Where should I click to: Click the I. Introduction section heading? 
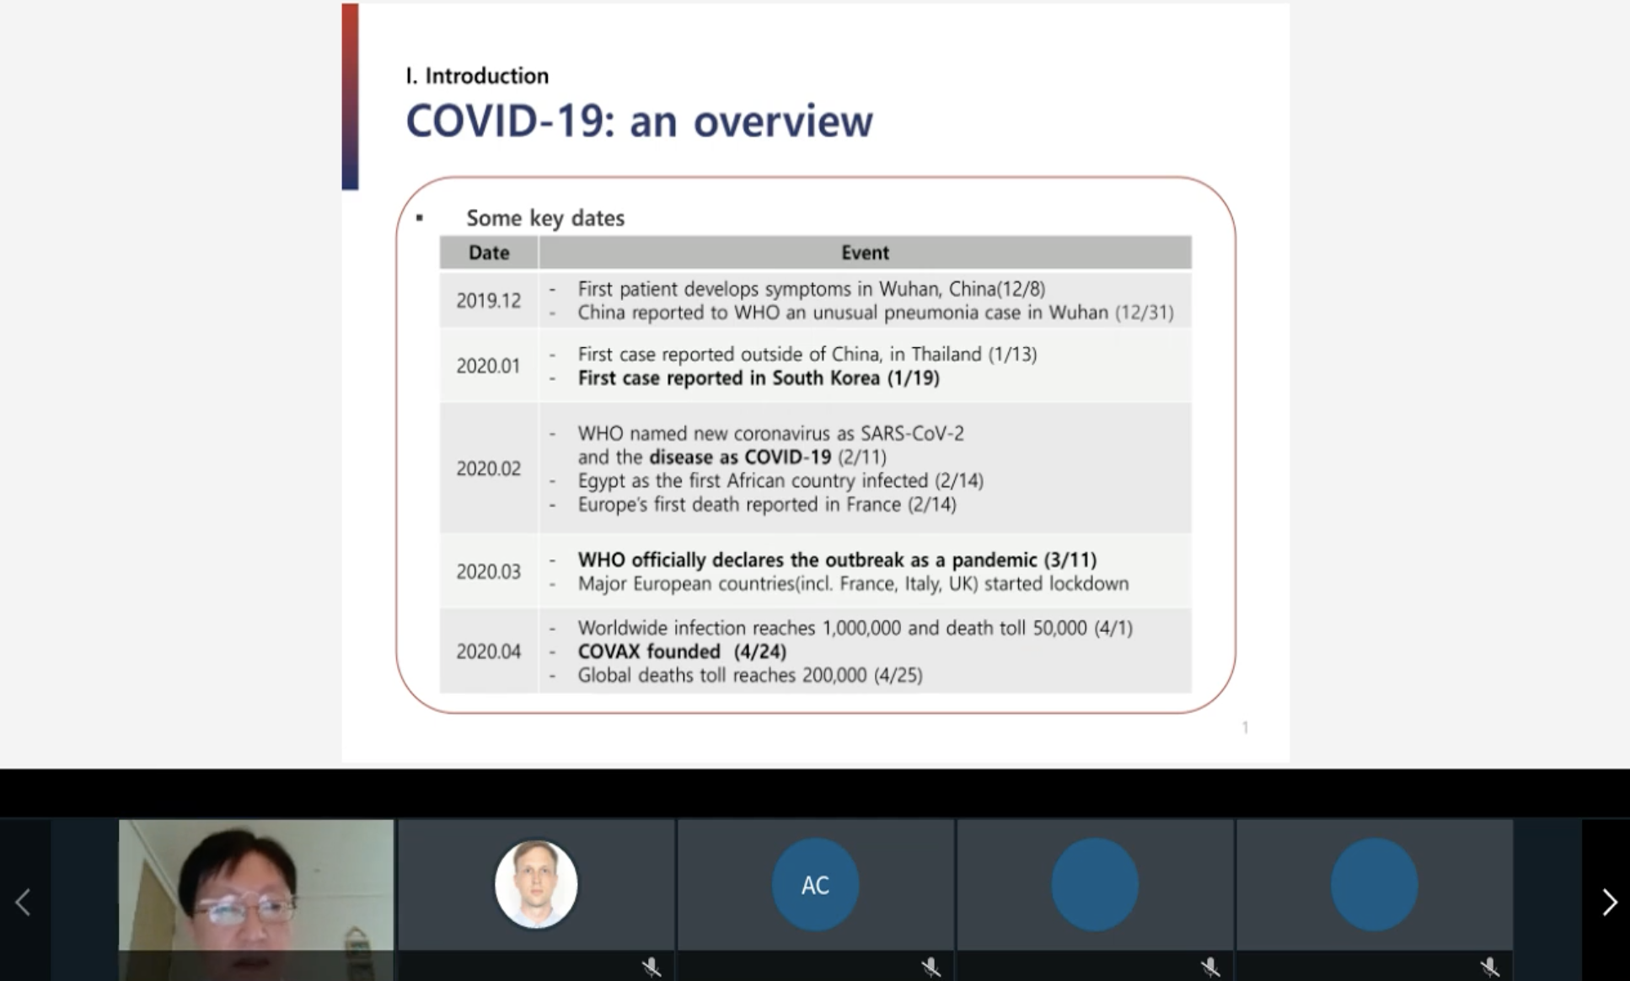477,76
